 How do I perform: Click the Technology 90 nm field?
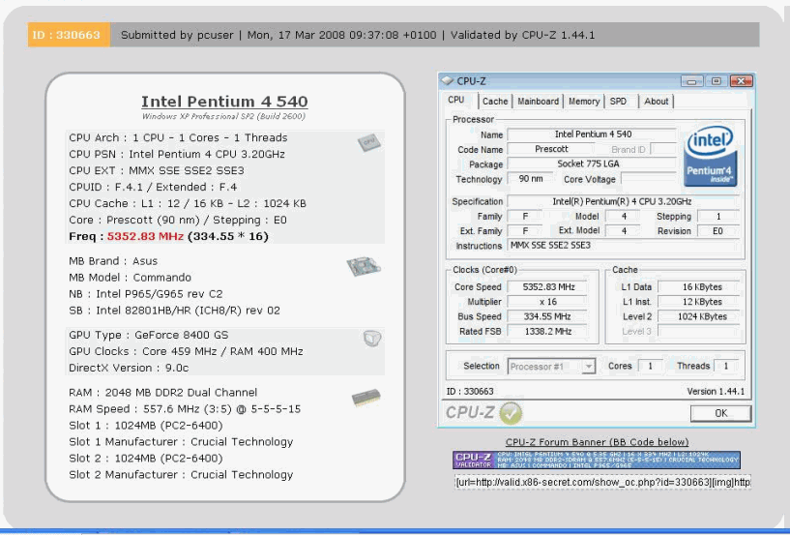click(x=530, y=179)
